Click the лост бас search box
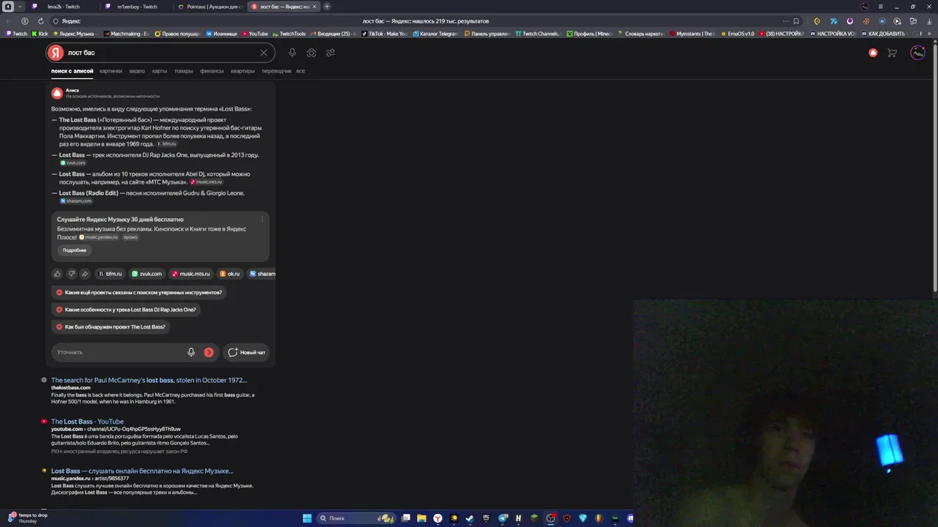The height and width of the screenshot is (527, 938). (161, 53)
